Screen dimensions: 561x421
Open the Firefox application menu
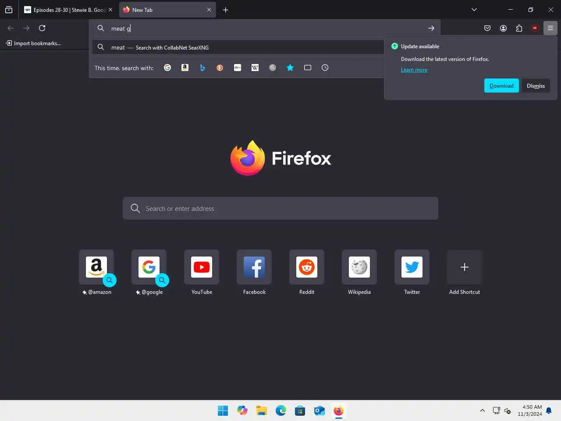click(550, 28)
